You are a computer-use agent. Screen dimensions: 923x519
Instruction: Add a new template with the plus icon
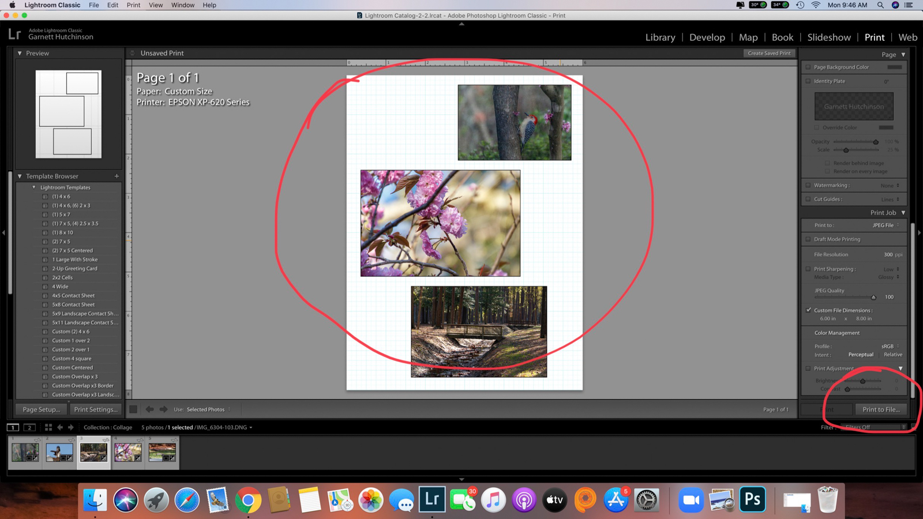pos(117,176)
